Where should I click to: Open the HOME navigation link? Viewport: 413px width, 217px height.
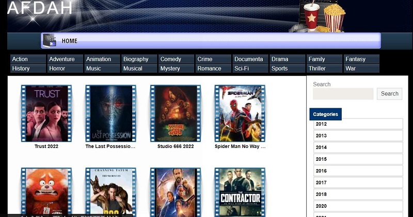click(70, 41)
